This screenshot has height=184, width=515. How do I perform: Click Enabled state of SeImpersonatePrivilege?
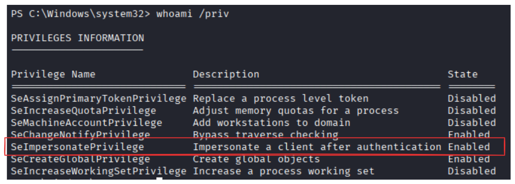(469, 147)
